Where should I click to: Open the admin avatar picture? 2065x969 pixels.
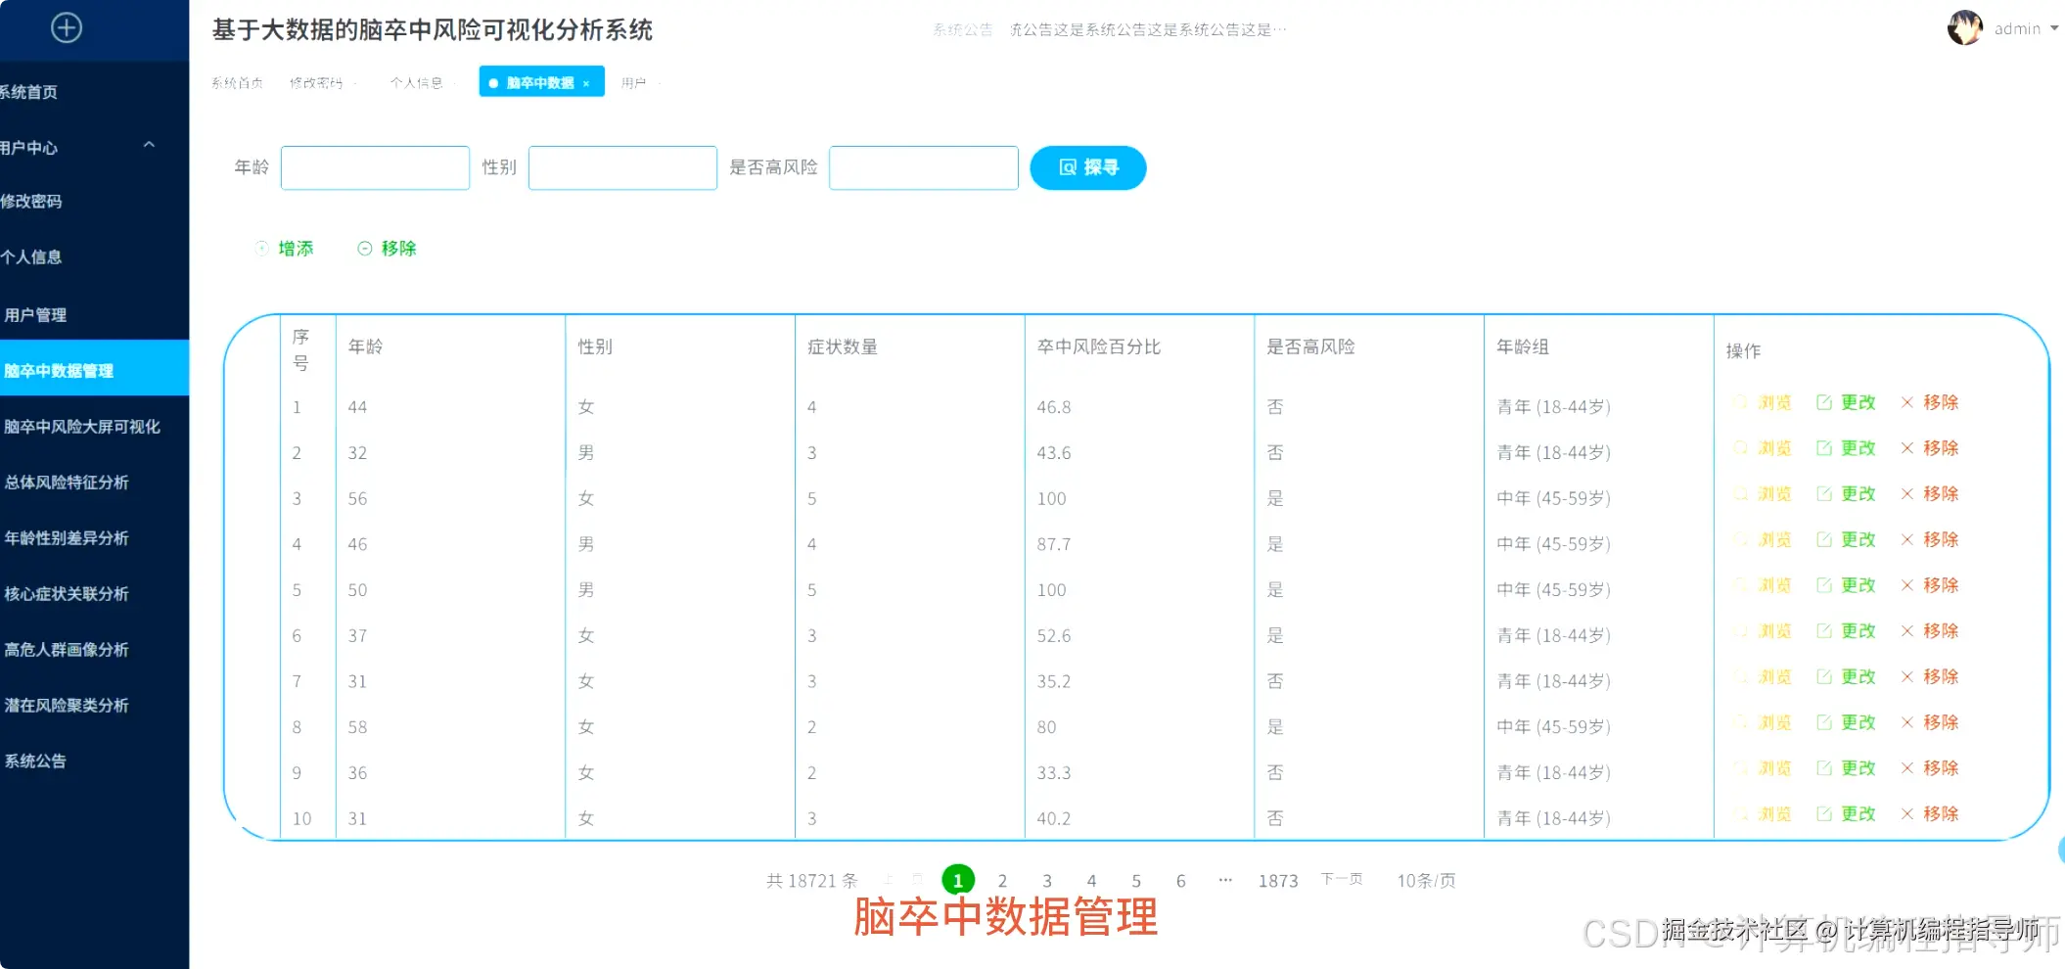pyautogui.click(x=1964, y=28)
